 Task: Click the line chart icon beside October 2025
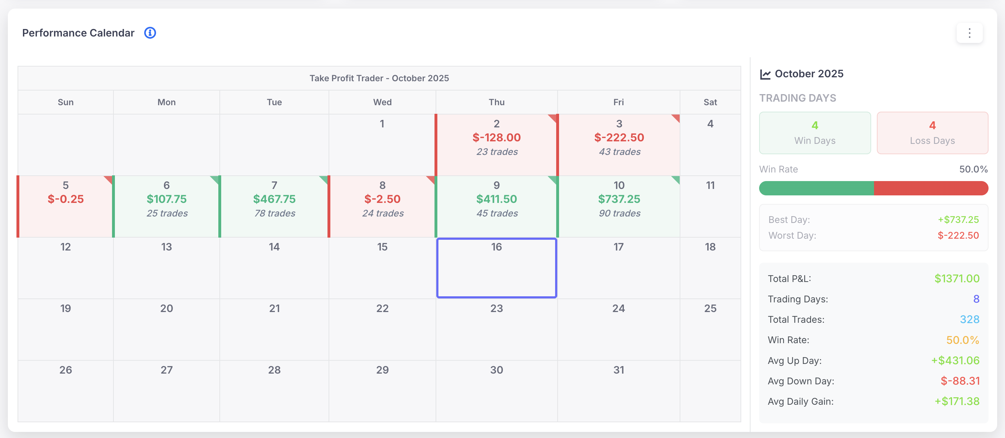[766, 73]
